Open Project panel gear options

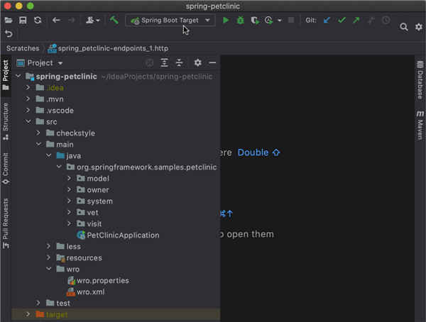(198, 62)
